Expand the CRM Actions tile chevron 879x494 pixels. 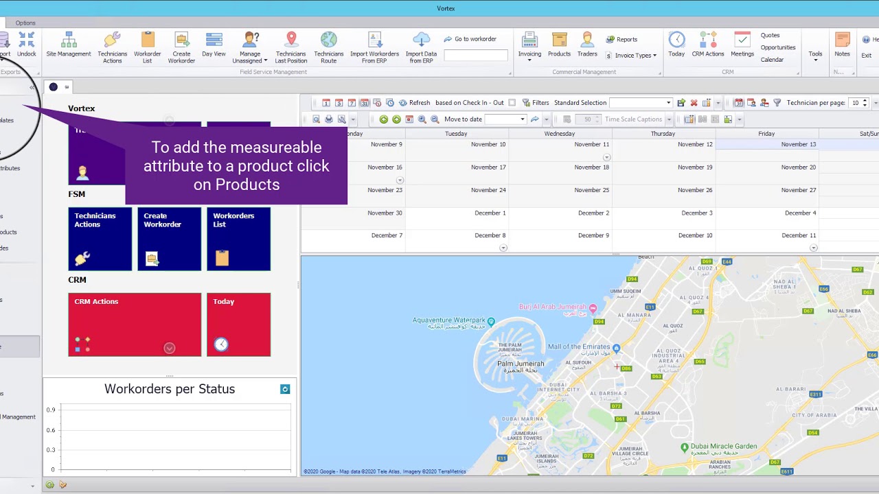170,348
